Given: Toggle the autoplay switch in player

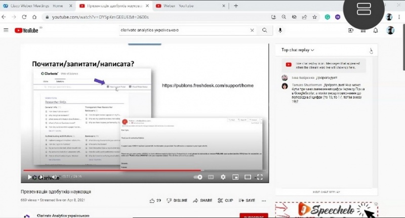Looking at the screenshot, I should (x=198, y=177).
